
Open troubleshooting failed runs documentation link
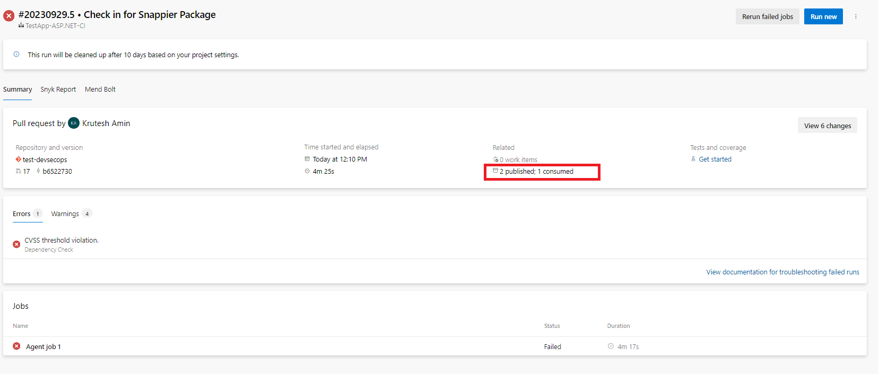782,272
